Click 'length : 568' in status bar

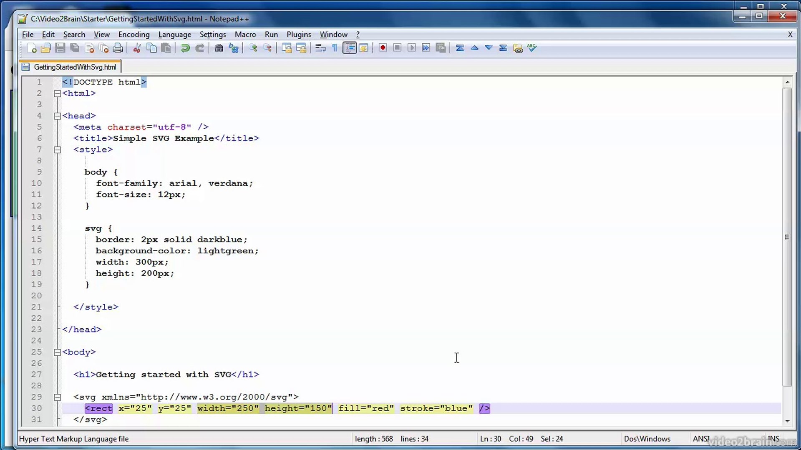[x=374, y=439]
